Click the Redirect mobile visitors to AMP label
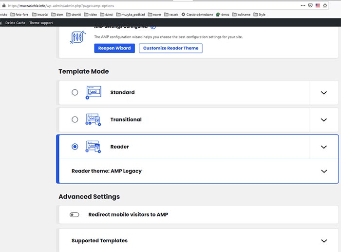This screenshot has width=341, height=252. tap(128, 215)
